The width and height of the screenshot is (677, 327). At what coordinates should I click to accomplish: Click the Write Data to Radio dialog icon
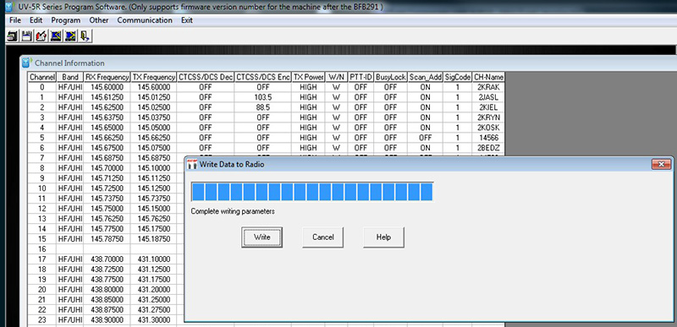[x=192, y=164]
